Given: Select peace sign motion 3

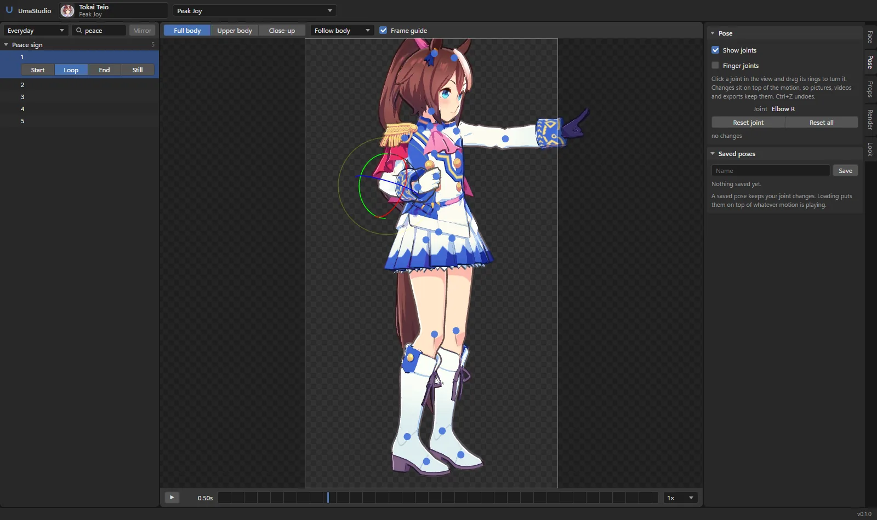Looking at the screenshot, I should [79, 97].
